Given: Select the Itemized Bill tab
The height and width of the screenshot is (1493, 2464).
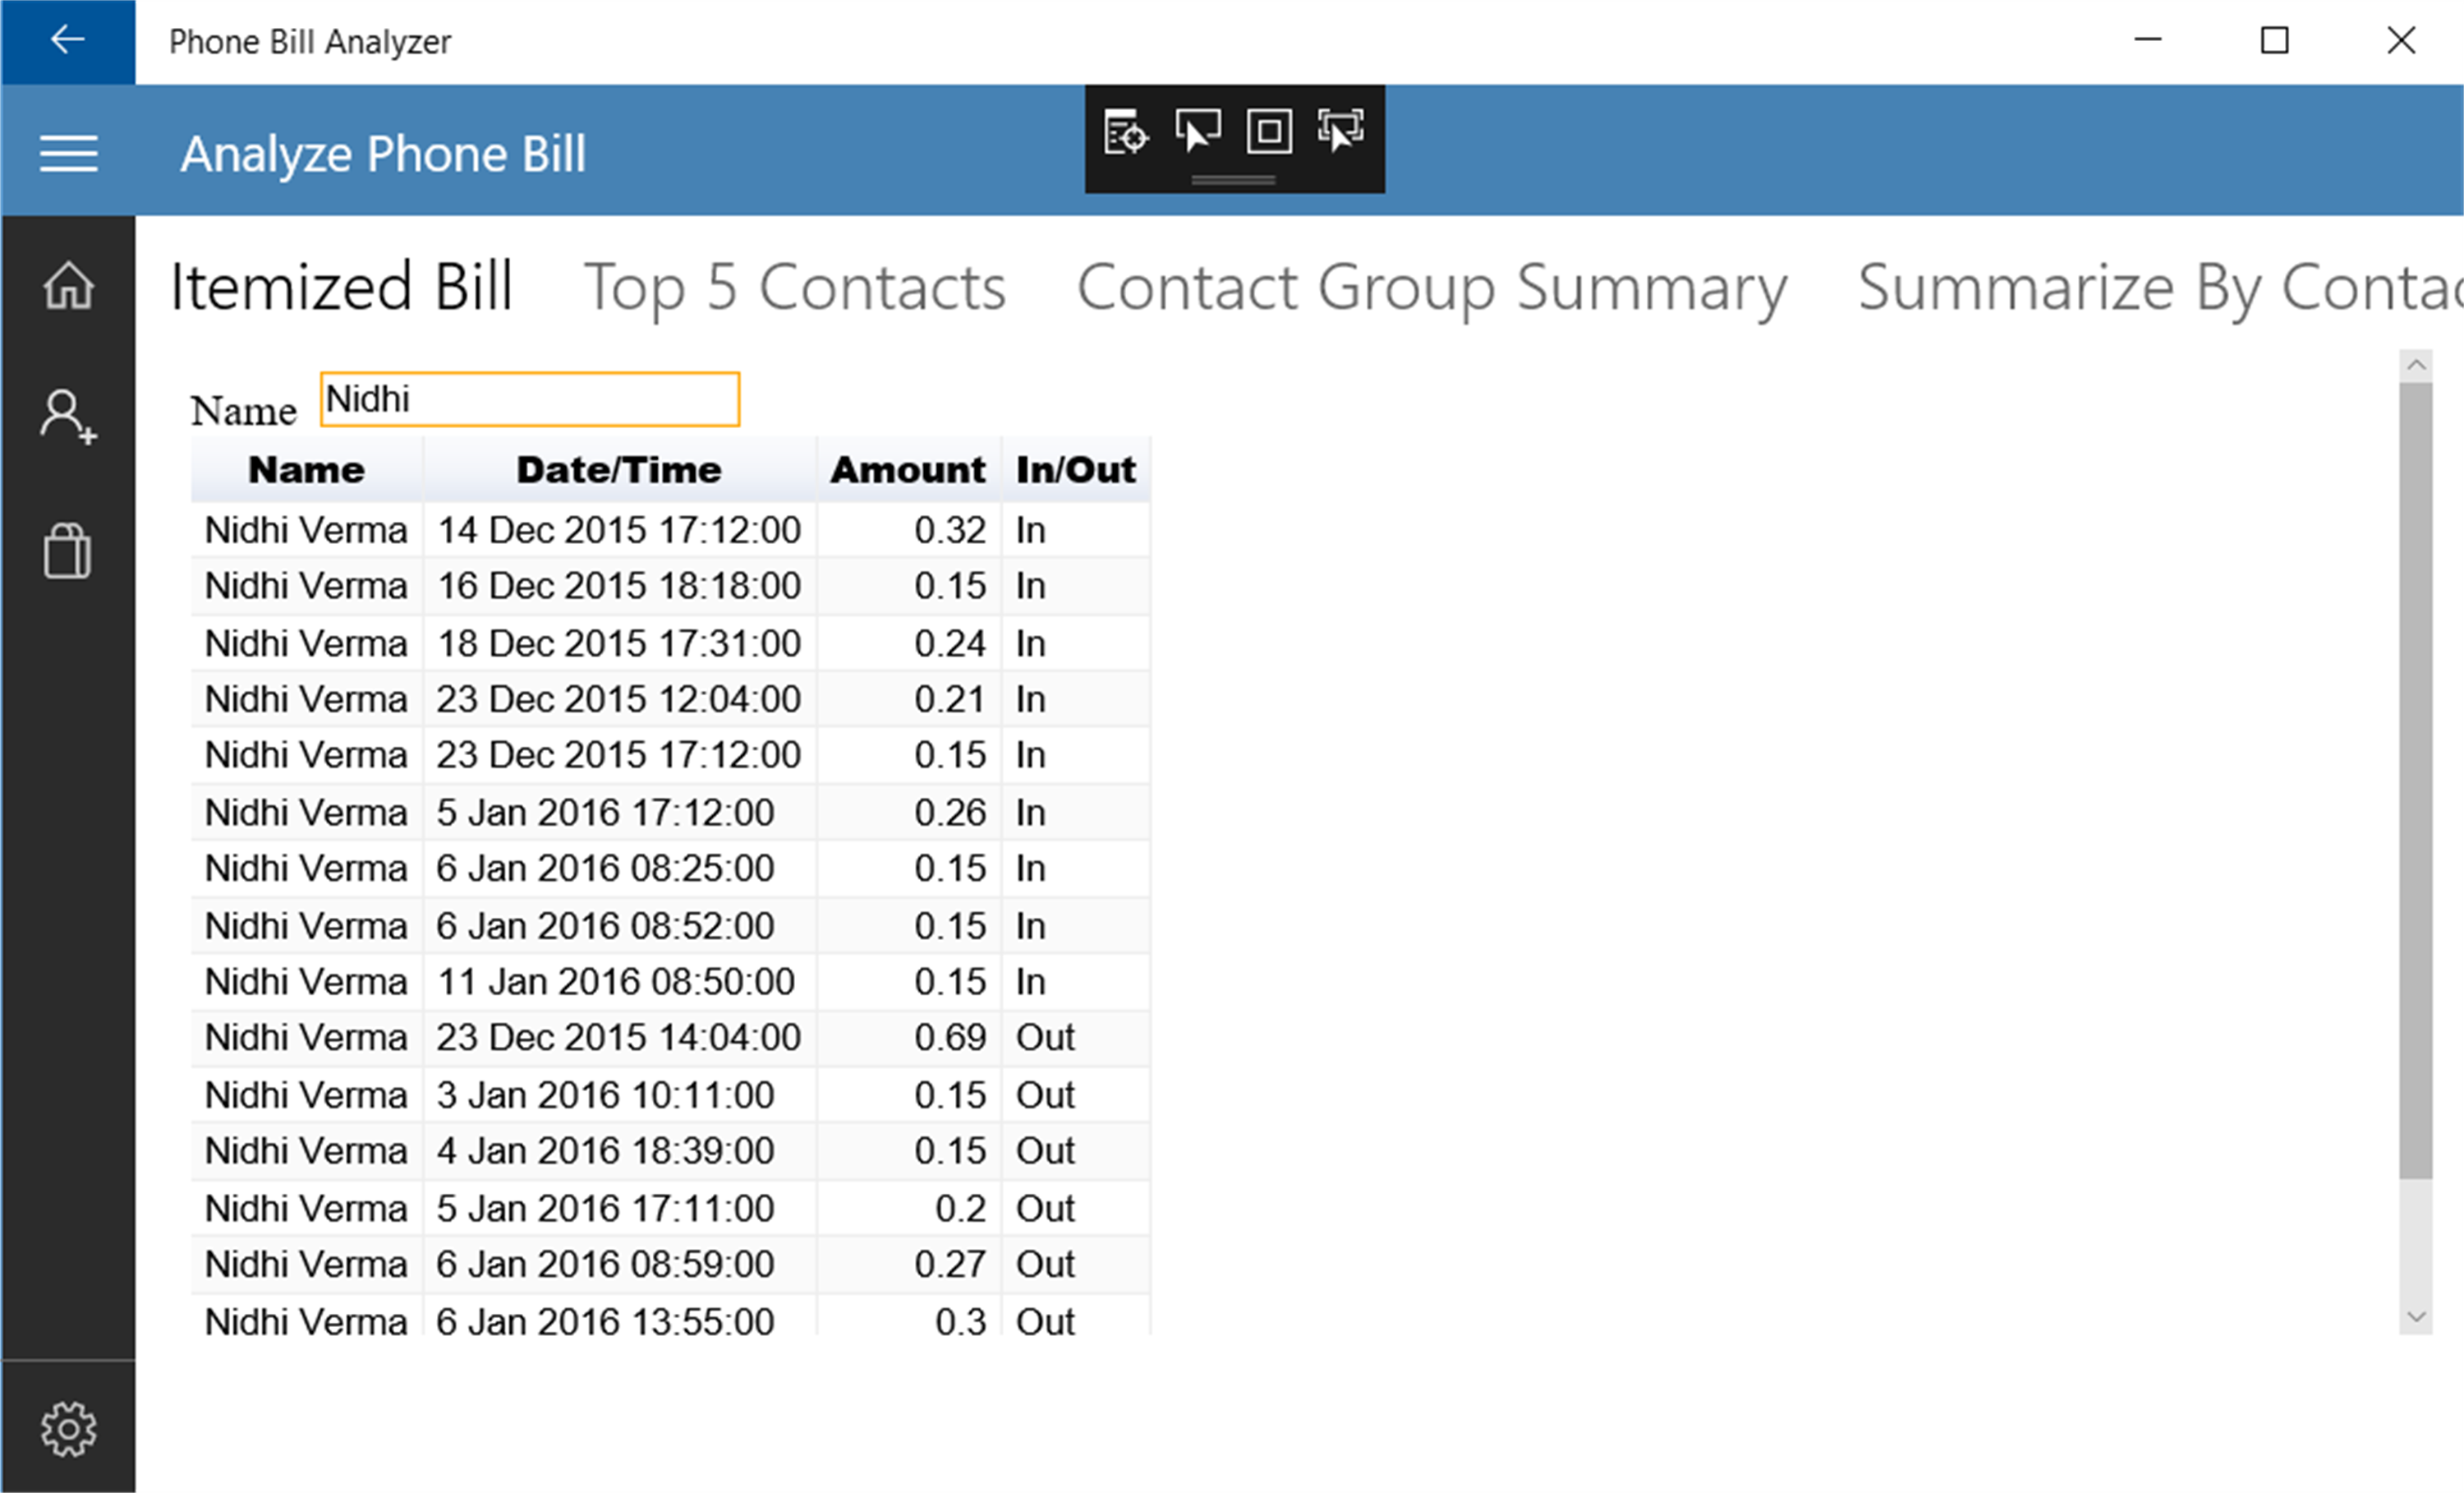Looking at the screenshot, I should 341,288.
